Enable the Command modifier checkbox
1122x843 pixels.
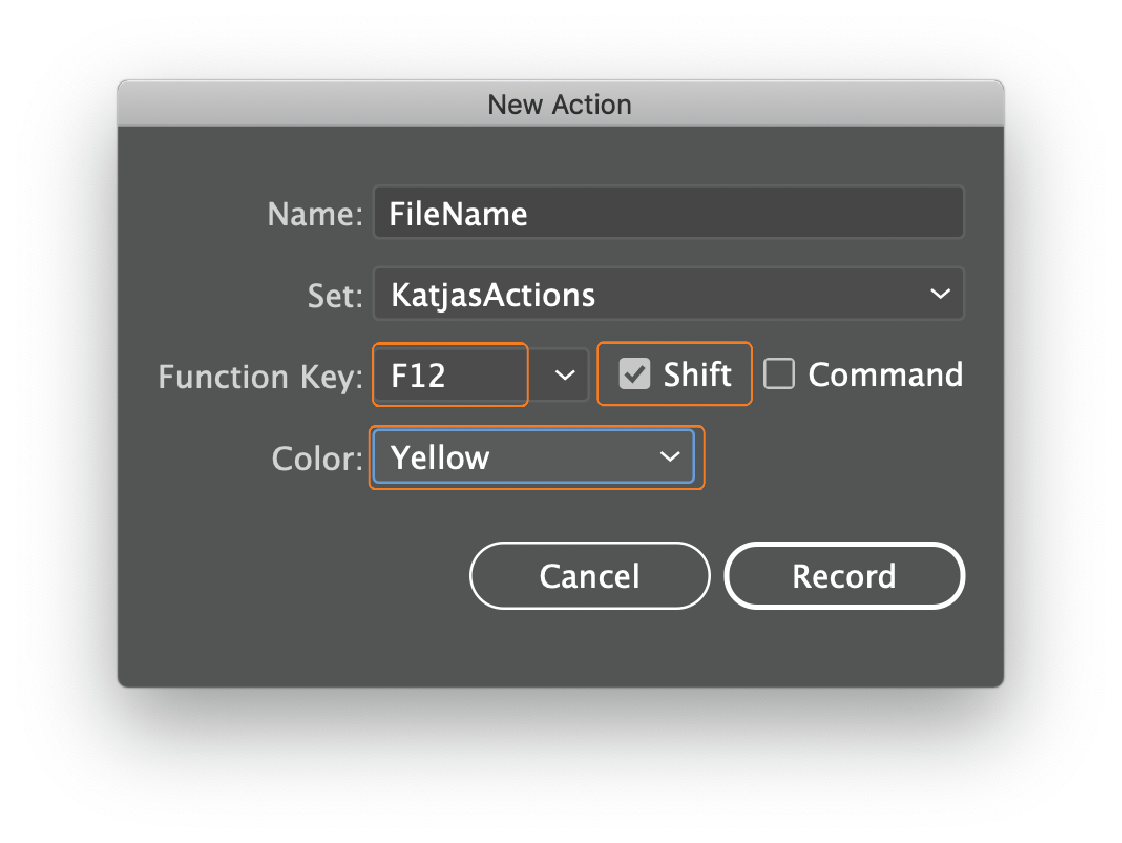point(779,374)
